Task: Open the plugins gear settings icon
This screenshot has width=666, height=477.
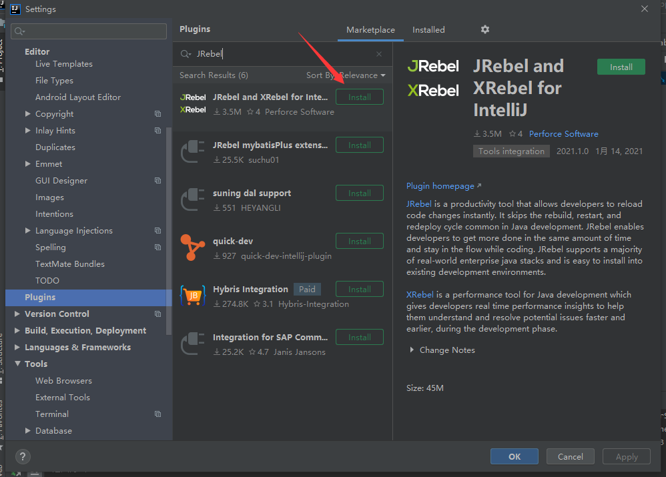Action: click(484, 29)
